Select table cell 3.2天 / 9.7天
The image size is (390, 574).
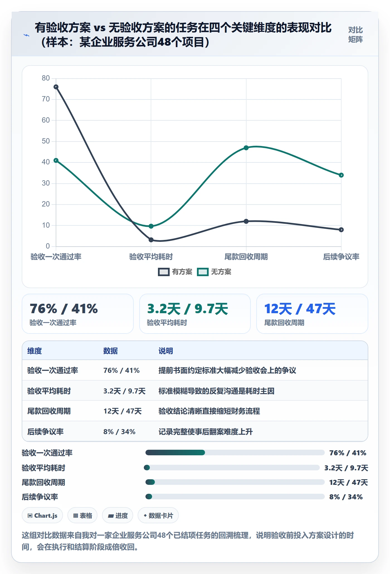pyautogui.click(x=125, y=391)
